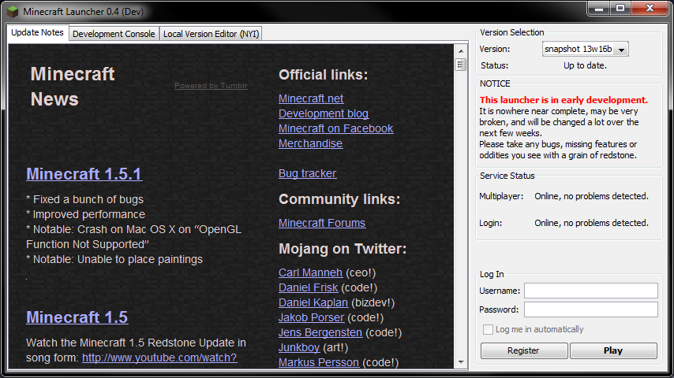The image size is (674, 378).
Task: Click the Play button
Action: pyautogui.click(x=613, y=350)
